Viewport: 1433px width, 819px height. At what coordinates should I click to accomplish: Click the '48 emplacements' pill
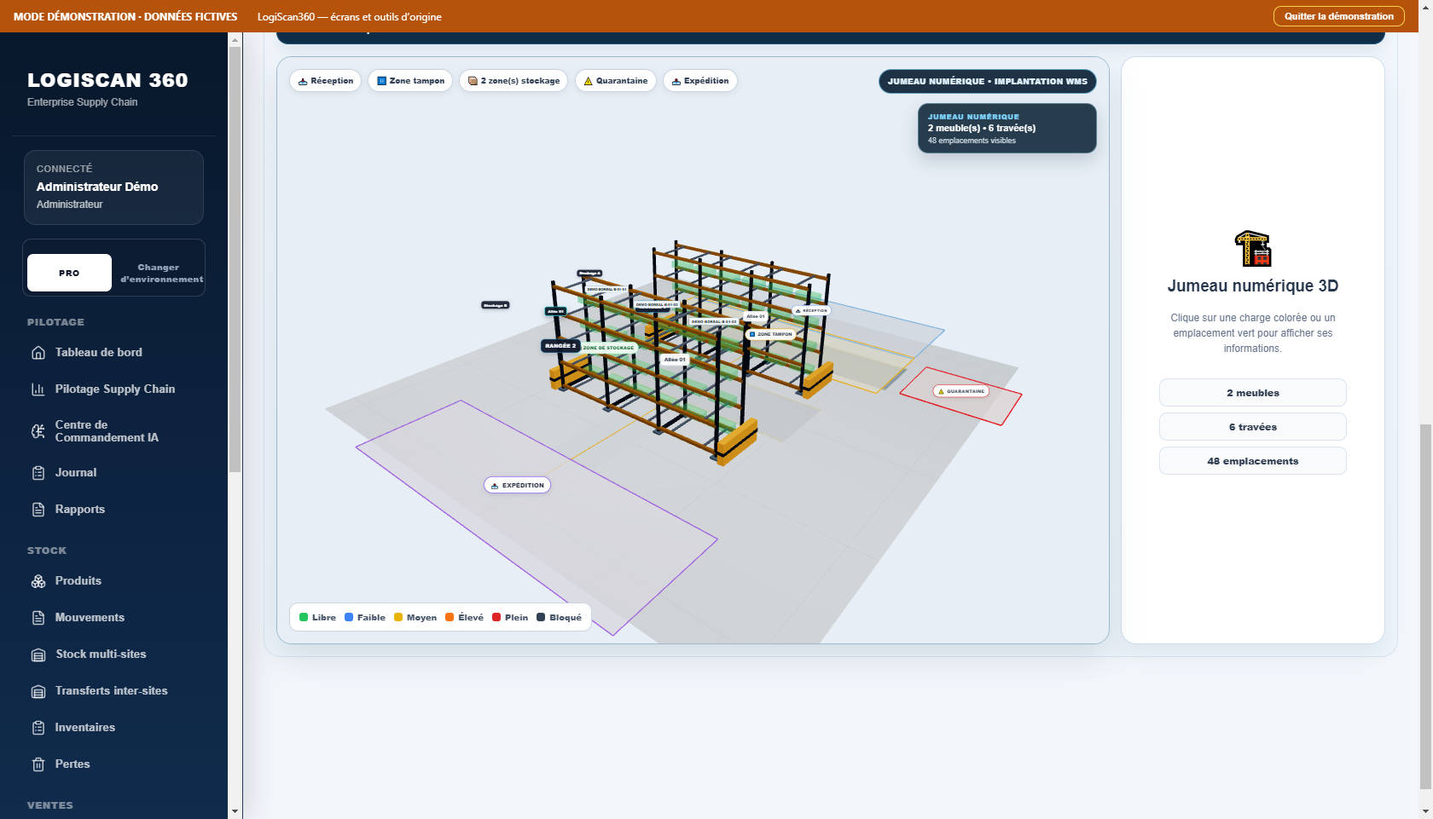click(x=1253, y=461)
